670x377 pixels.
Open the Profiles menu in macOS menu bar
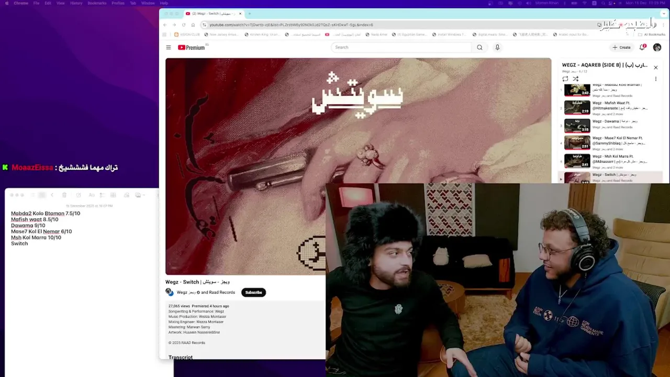coord(118,3)
